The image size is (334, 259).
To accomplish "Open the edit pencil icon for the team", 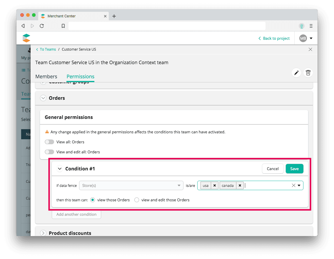I will click(296, 72).
